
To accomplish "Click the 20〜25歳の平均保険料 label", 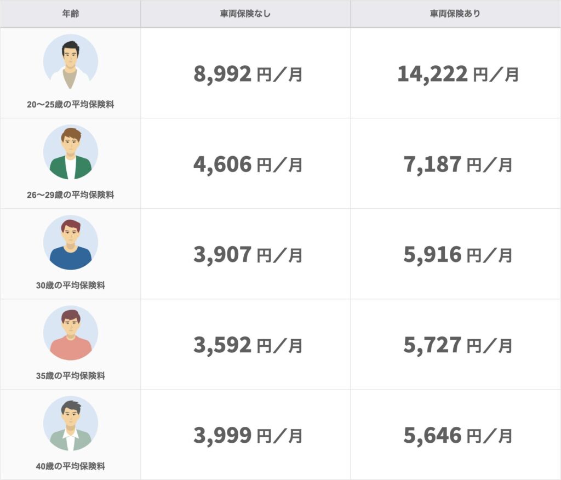I will click(x=71, y=105).
